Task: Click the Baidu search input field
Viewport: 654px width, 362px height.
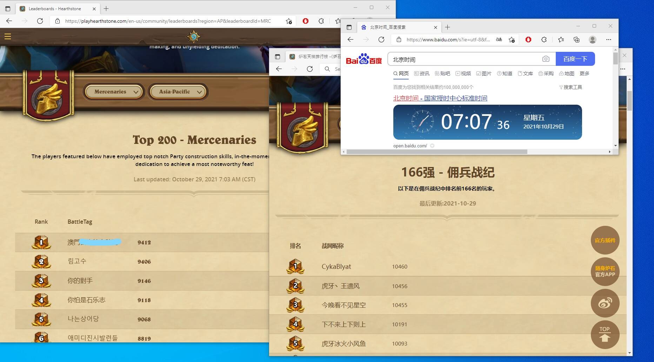Action: (463, 59)
